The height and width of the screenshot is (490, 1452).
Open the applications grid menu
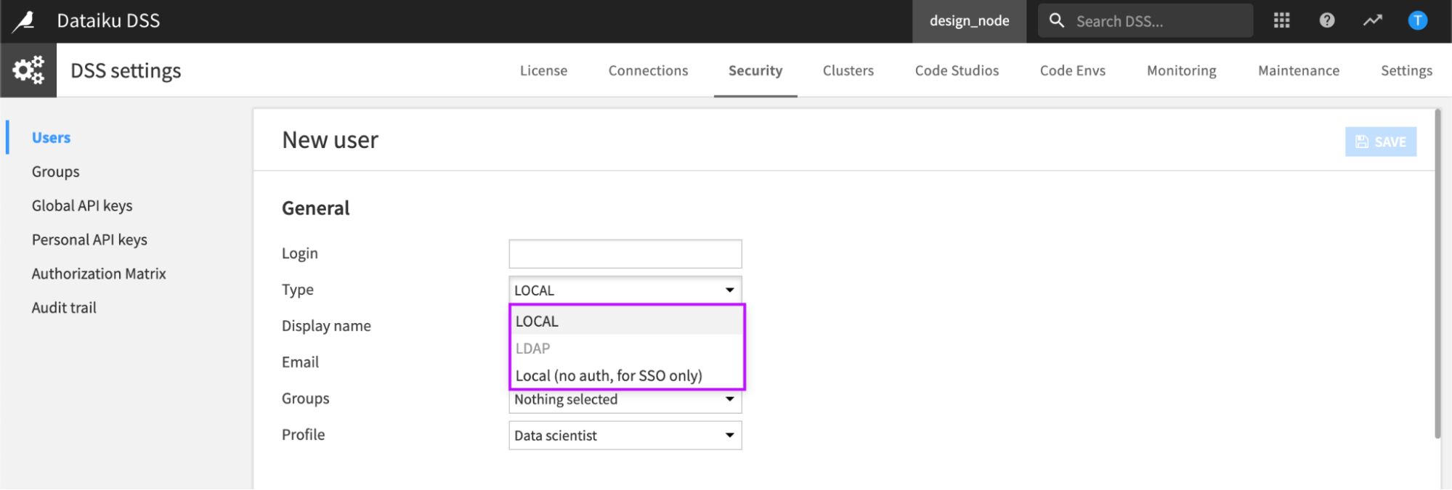[x=1282, y=20]
